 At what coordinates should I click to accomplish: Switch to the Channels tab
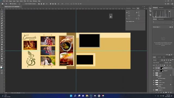pos(159,57)
